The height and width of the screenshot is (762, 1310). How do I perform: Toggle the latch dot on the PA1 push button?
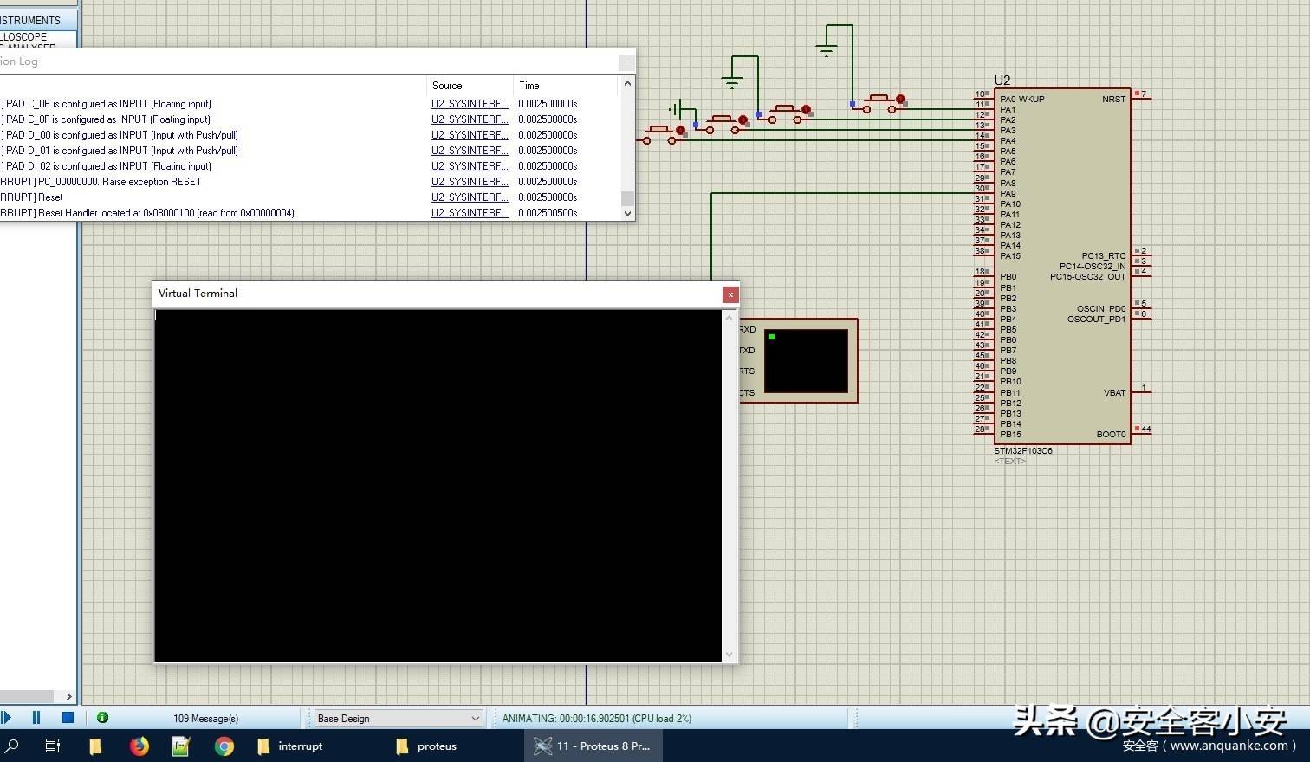pos(900,100)
